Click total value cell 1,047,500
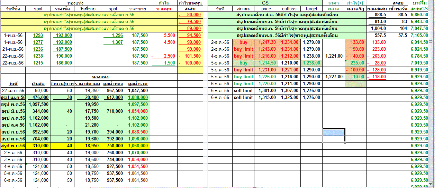The width and height of the screenshot is (443, 188). tap(137, 91)
